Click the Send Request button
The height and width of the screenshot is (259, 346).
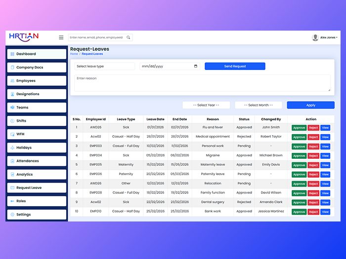(x=235, y=66)
